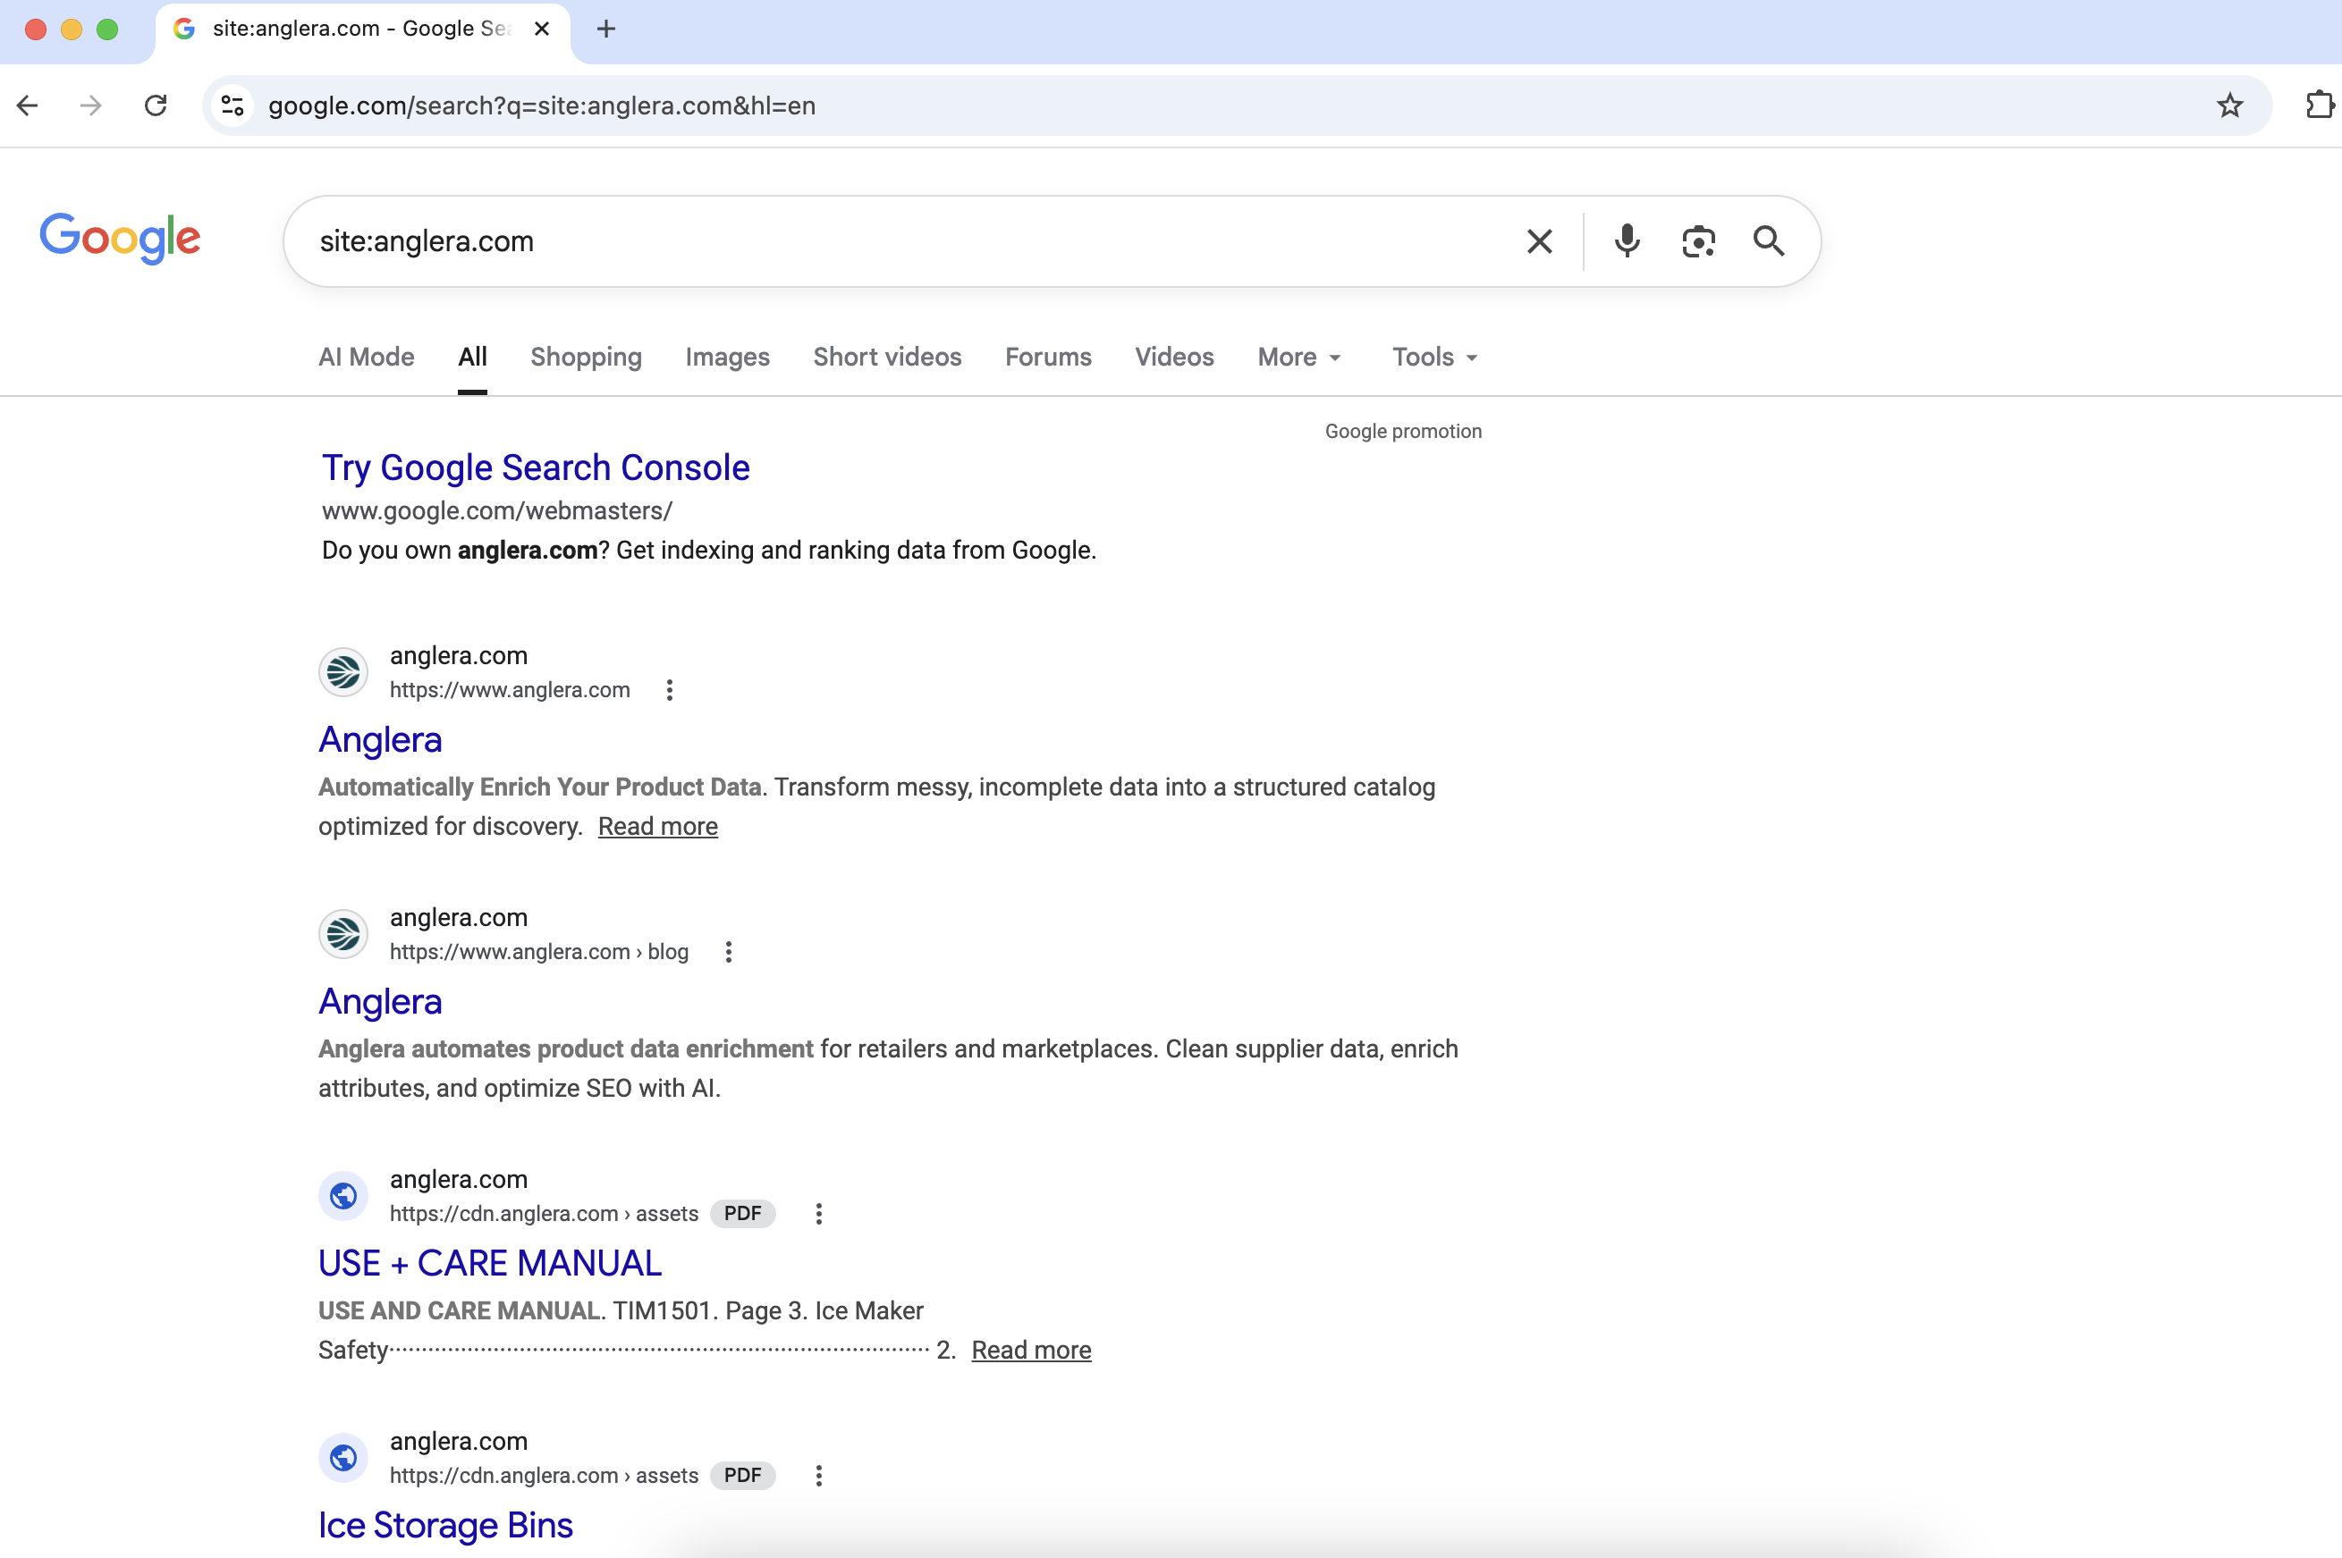The width and height of the screenshot is (2342, 1558).
Task: Activate voice search with the microphone icon
Action: [x=1626, y=240]
